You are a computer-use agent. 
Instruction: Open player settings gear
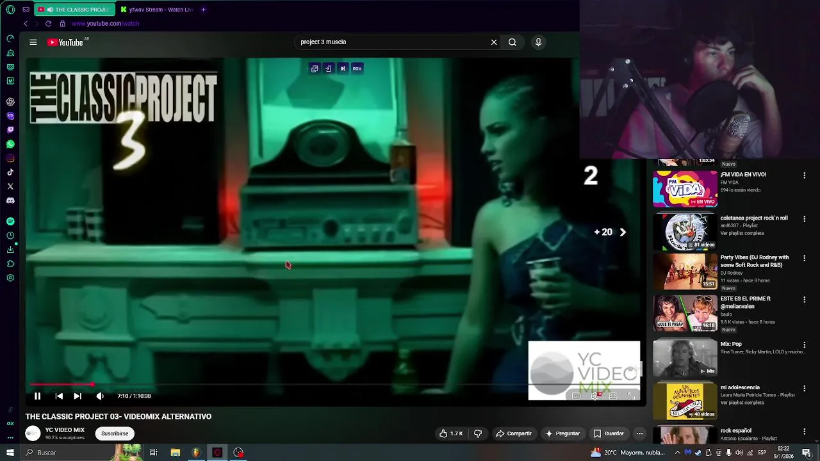[595, 396]
